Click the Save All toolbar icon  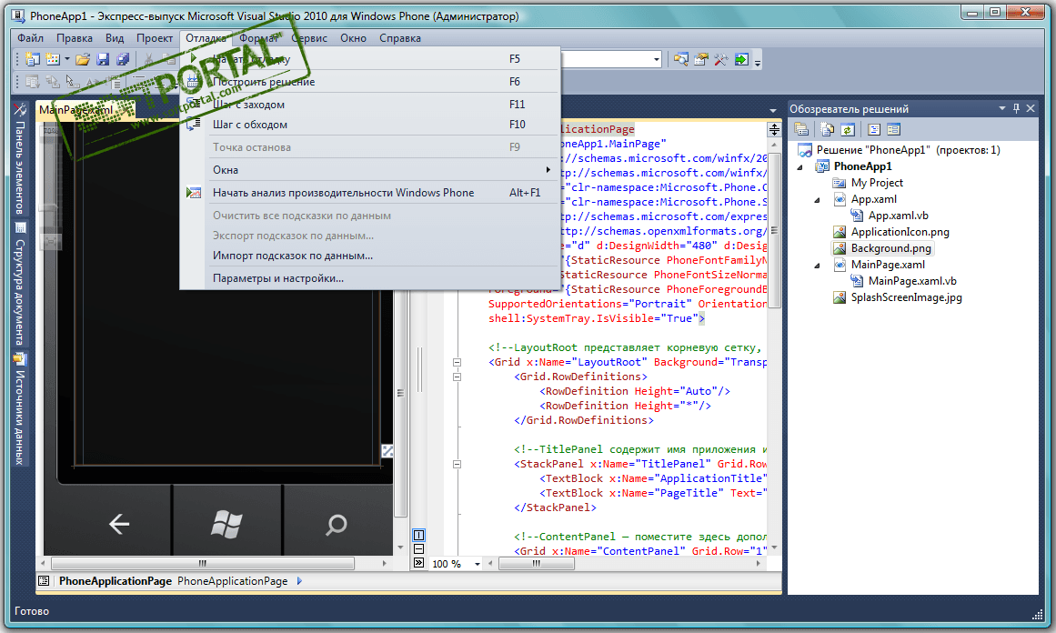coord(123,60)
